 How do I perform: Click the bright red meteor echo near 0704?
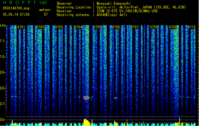86,98
